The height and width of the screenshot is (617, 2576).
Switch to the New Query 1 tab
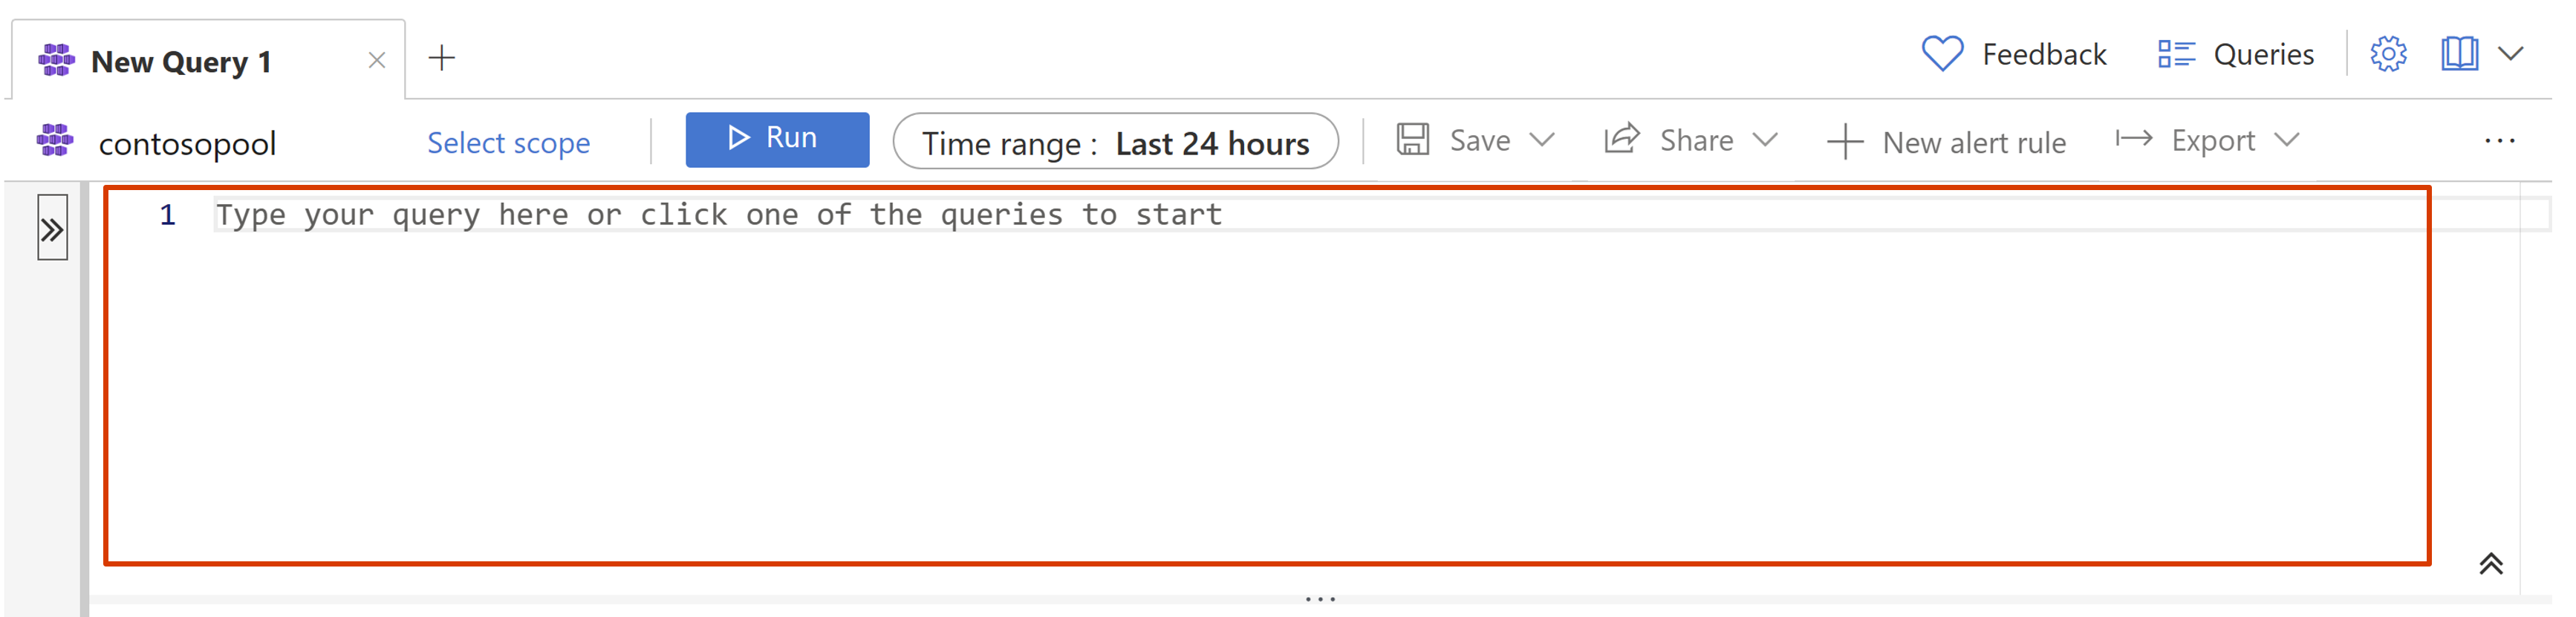tap(181, 62)
